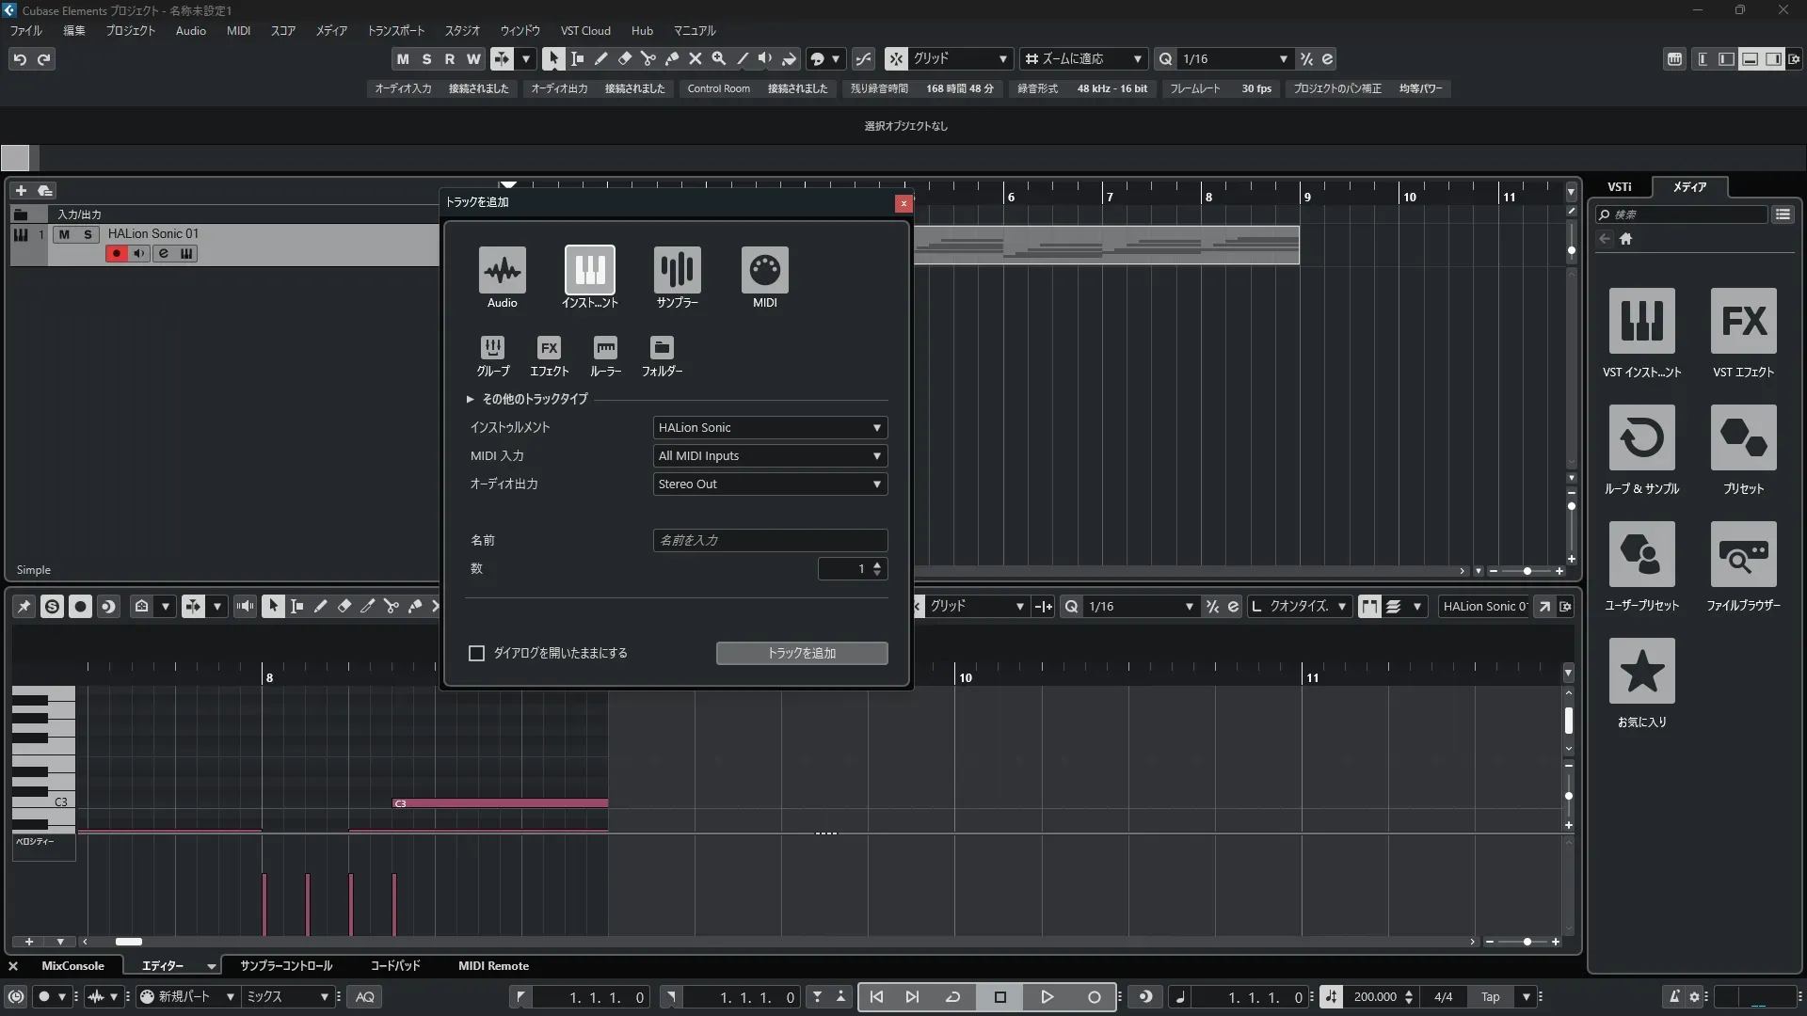This screenshot has height=1016, width=1807.
Task: Expand other track types section
Action: [x=471, y=399]
